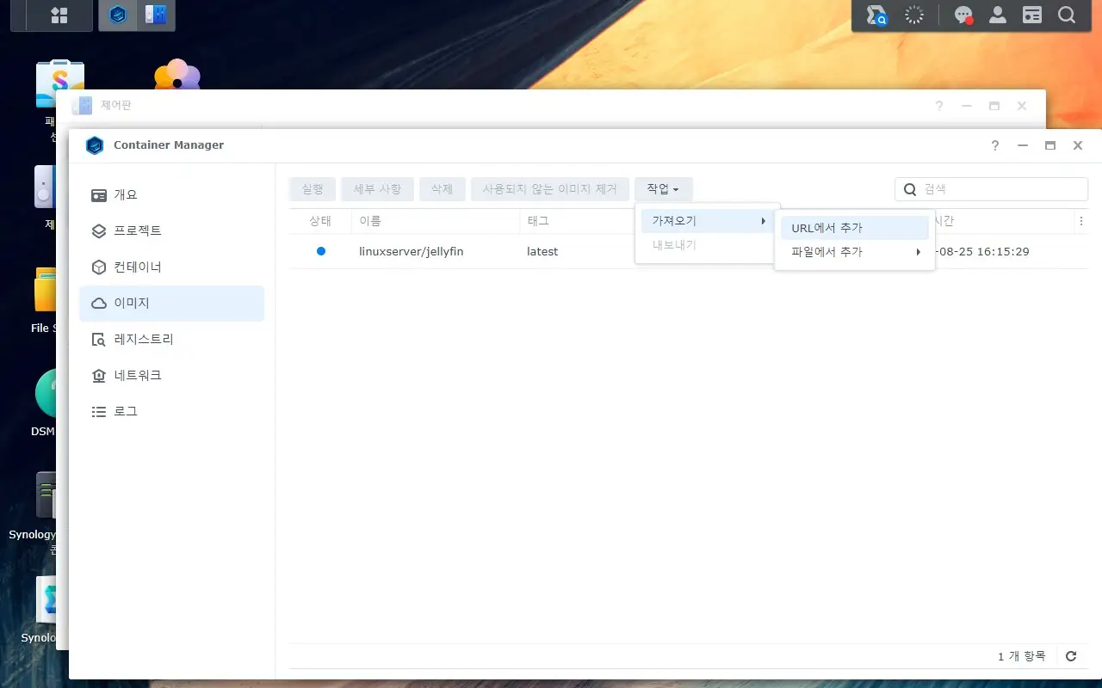Open File Station desktop folder icon

point(45,291)
